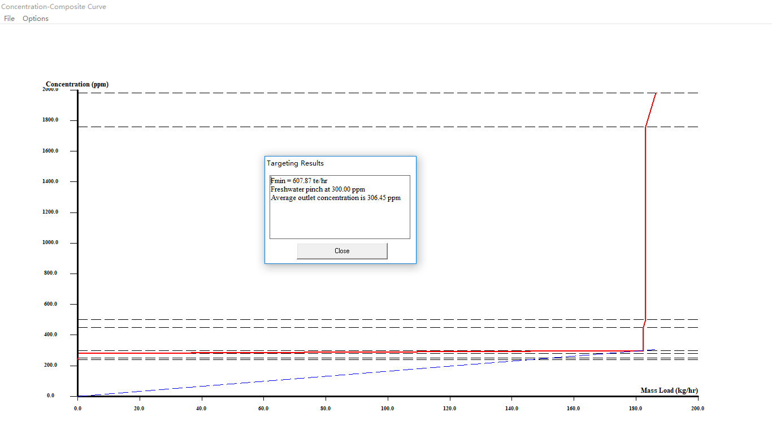Click the 100.0 x-axis tick label
This screenshot has width=772, height=434.
[x=388, y=408]
